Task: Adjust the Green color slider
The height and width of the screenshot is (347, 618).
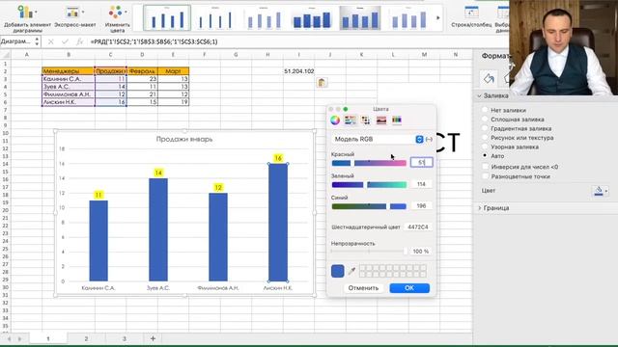Action: 369,184
